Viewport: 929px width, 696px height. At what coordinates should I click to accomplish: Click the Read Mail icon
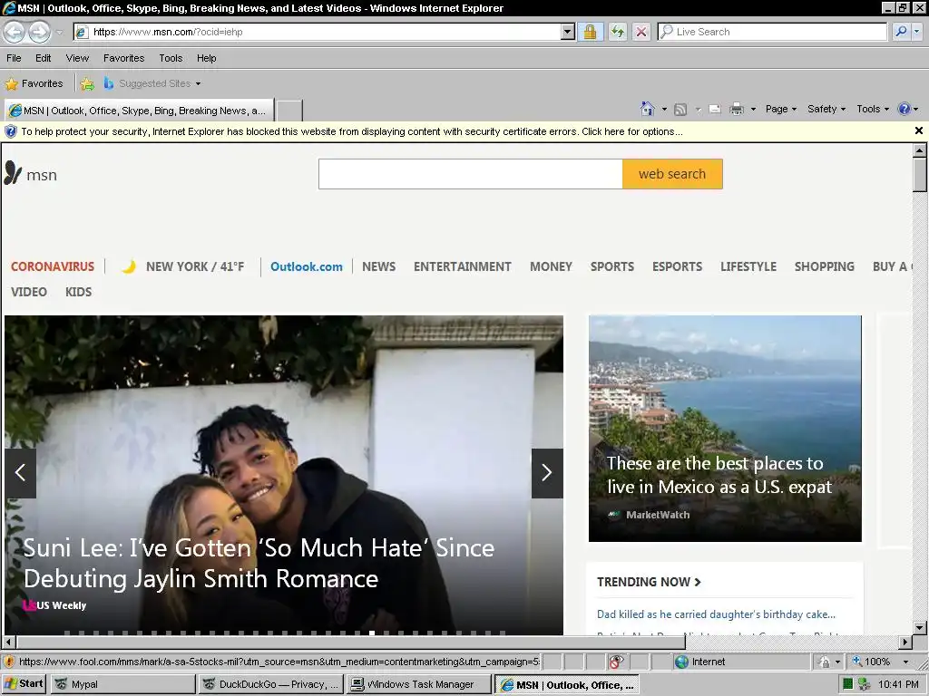[715, 109]
